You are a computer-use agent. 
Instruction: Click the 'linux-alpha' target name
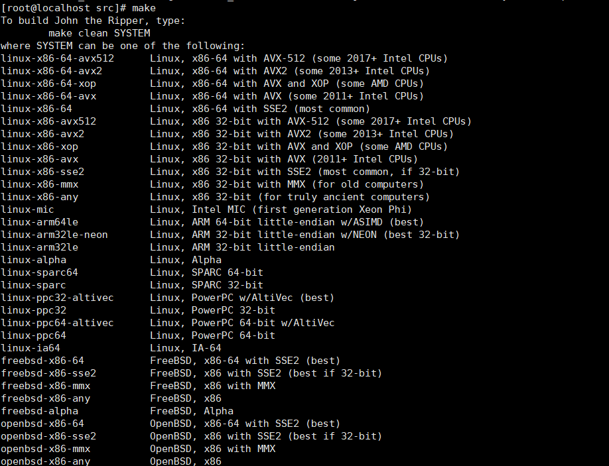[34, 260]
